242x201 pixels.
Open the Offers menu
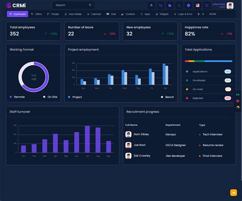click(x=36, y=14)
